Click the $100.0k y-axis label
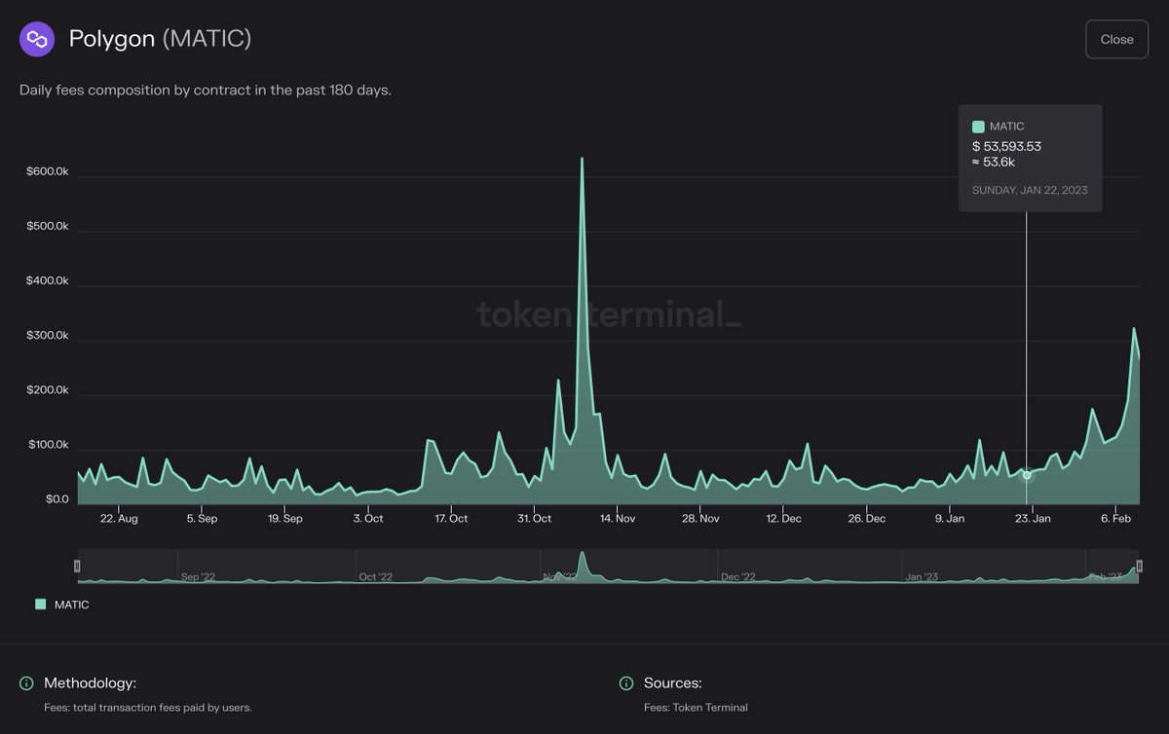This screenshot has height=734, width=1169. 47,445
